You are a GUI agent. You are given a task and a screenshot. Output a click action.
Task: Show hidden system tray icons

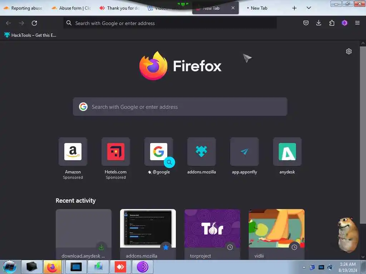304,267
